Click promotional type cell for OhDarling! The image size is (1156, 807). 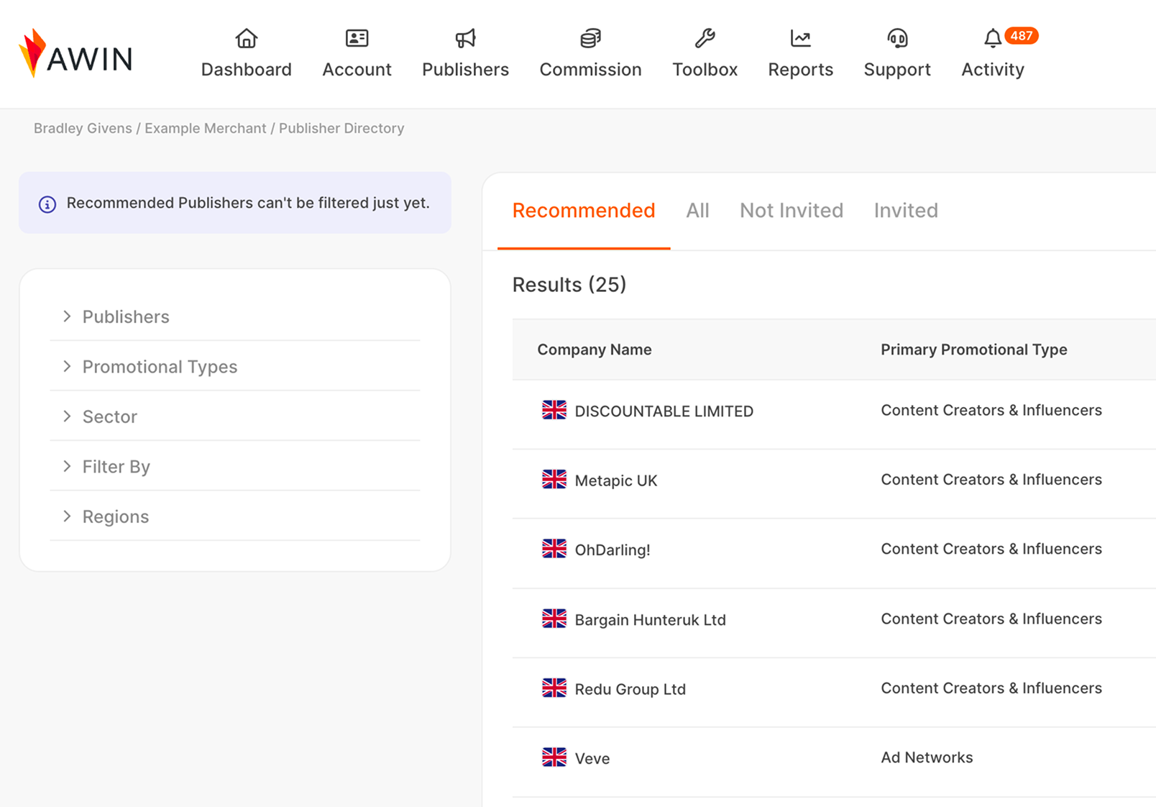pos(991,549)
